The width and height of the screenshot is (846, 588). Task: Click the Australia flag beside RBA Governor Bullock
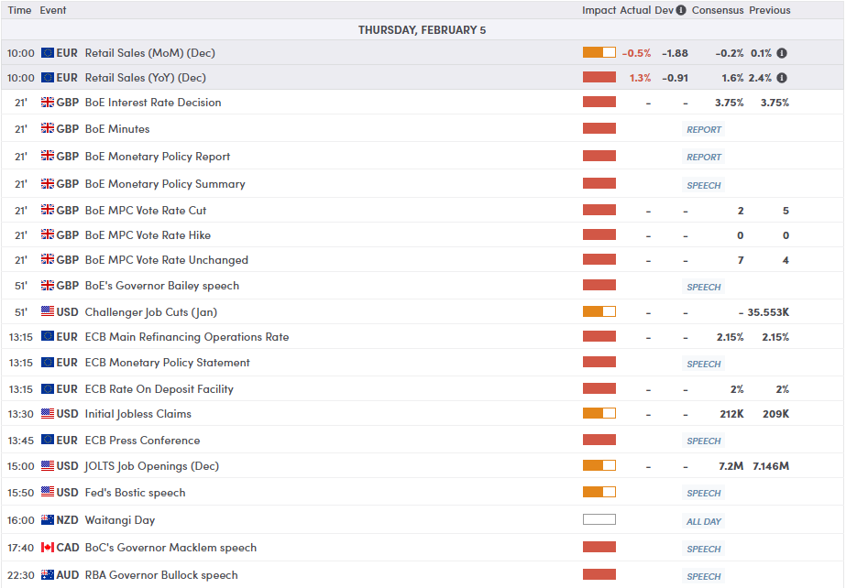point(48,574)
